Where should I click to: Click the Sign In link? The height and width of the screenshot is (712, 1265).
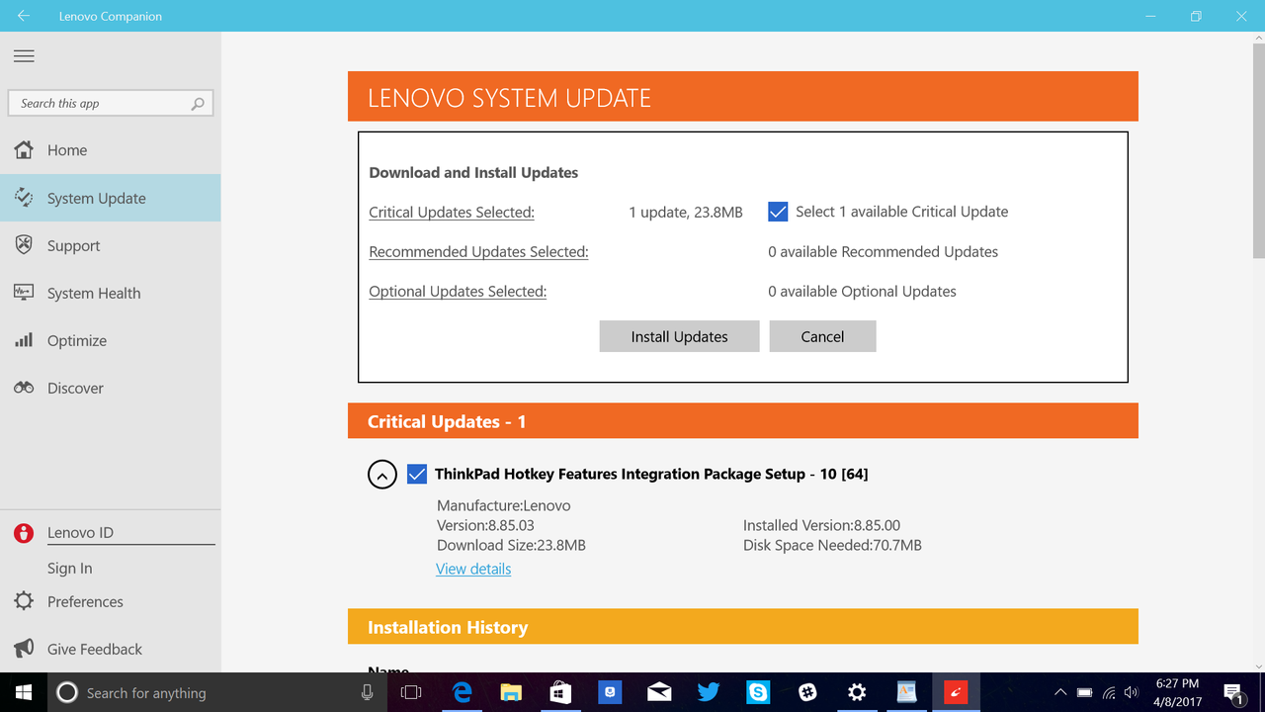[x=69, y=569]
